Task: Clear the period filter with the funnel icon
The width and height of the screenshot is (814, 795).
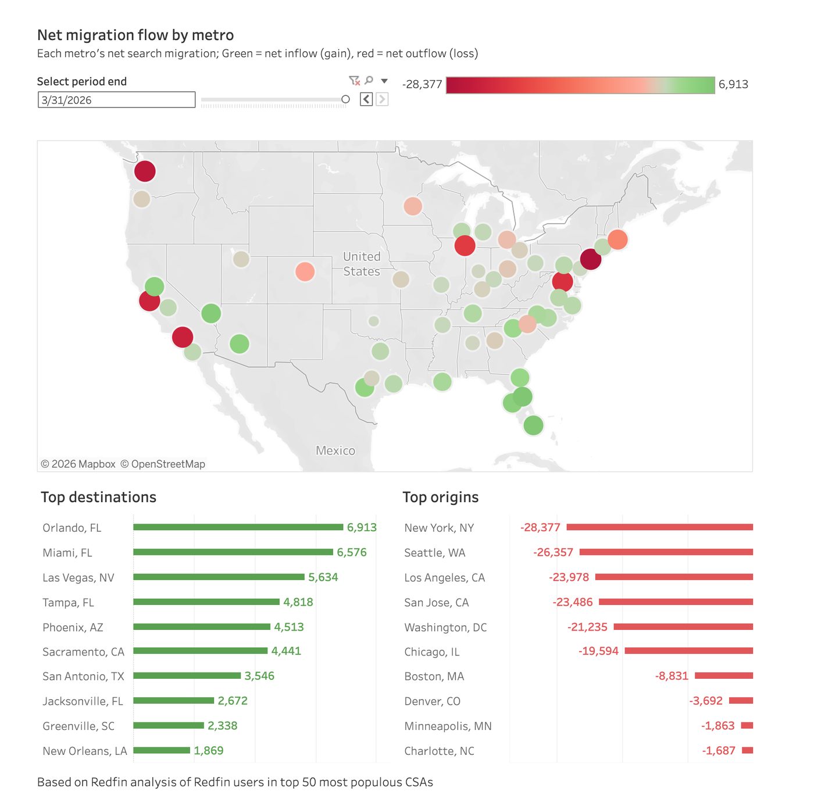Action: 354,80
